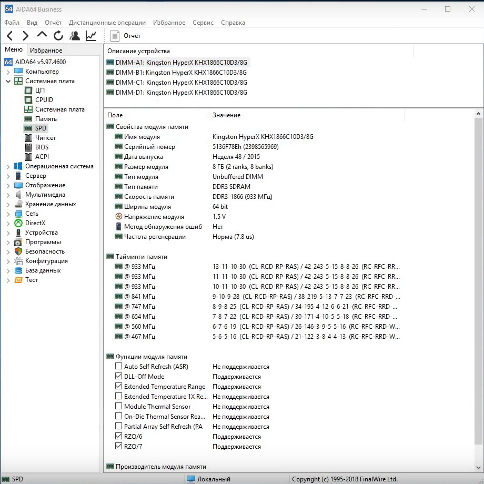Click the scrollbar down arrow in details pane
The image size is (484, 484).
(x=478, y=467)
